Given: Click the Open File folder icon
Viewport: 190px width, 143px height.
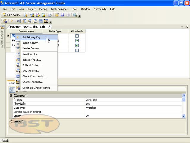Looking at the screenshot, I should [57, 15].
